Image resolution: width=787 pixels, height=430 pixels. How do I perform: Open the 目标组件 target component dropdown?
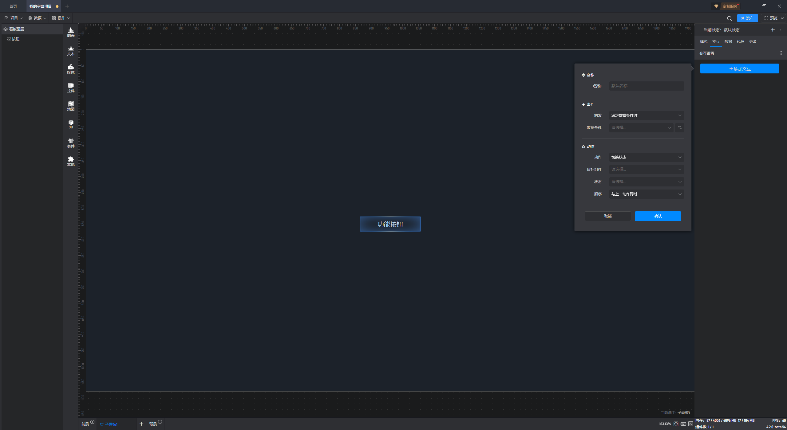coord(647,170)
